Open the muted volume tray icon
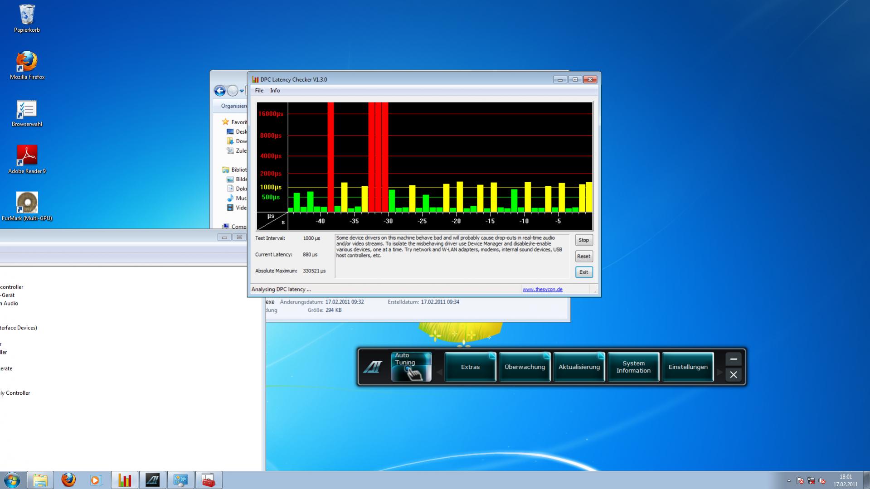 (x=822, y=480)
